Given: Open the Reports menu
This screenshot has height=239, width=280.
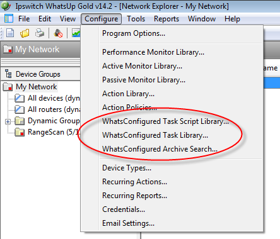Looking at the screenshot, I should (x=166, y=19).
